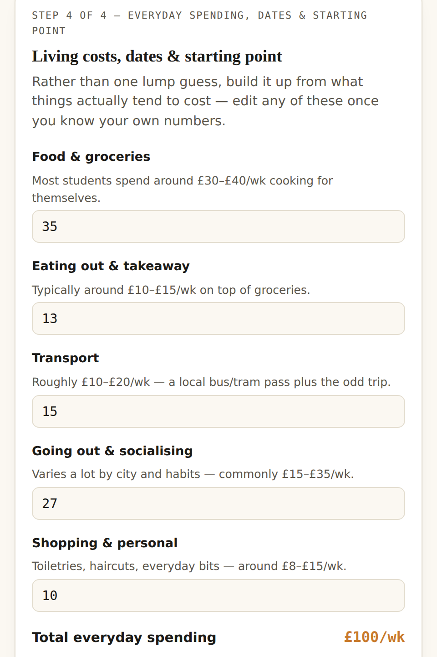Click the toiletries, haircuts hint text
The height and width of the screenshot is (657, 437).
(x=189, y=566)
